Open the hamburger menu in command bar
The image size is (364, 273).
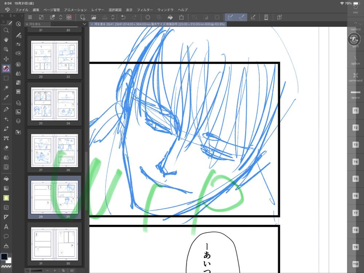[30, 17]
